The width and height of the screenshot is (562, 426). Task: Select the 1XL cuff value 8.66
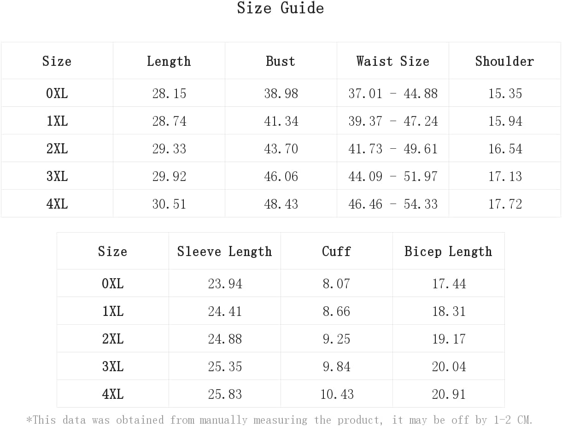337,311
